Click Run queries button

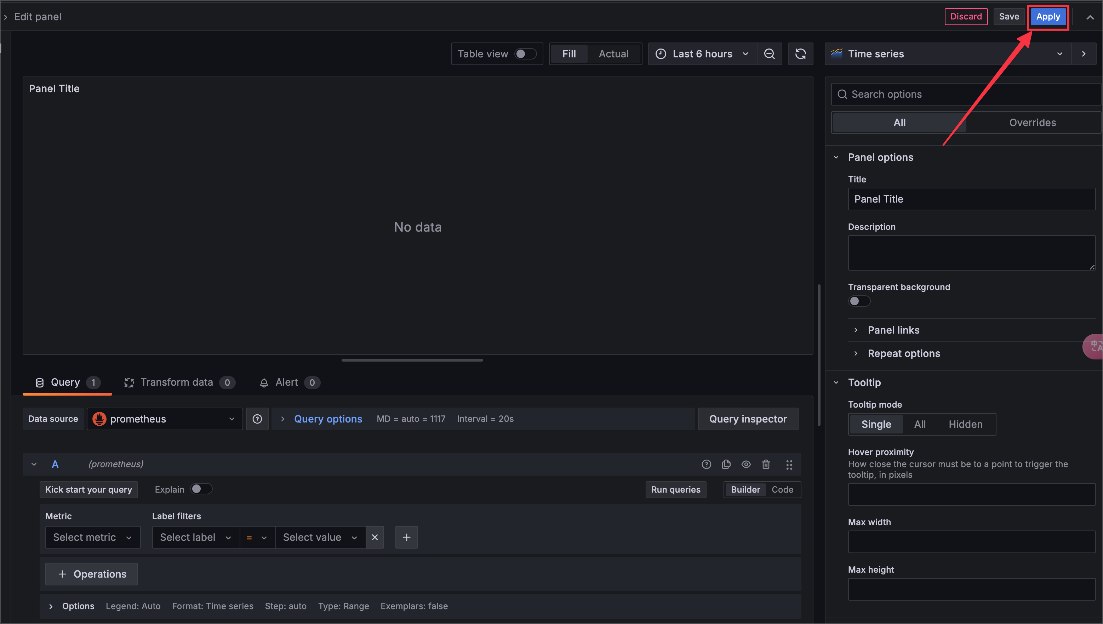675,489
